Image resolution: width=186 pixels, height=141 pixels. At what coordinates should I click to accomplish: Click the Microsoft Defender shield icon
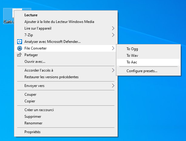click(x=20, y=42)
